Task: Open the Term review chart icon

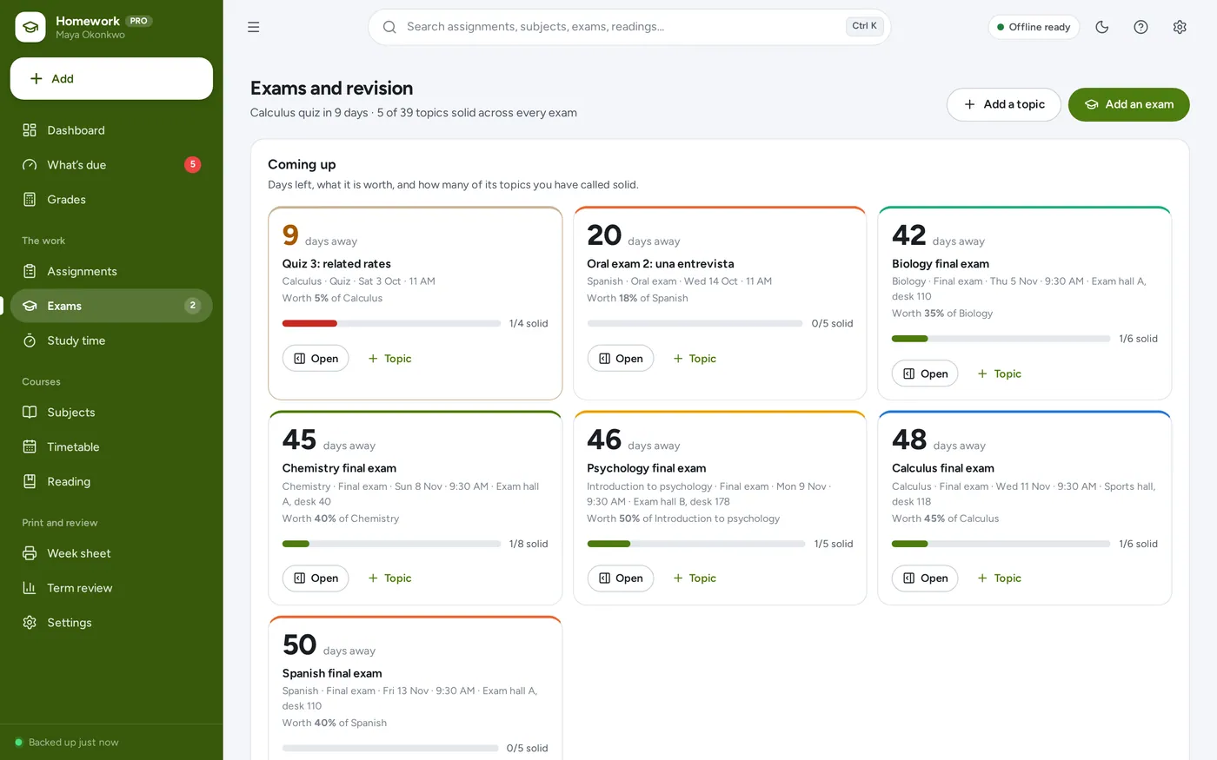Action: (x=30, y=588)
